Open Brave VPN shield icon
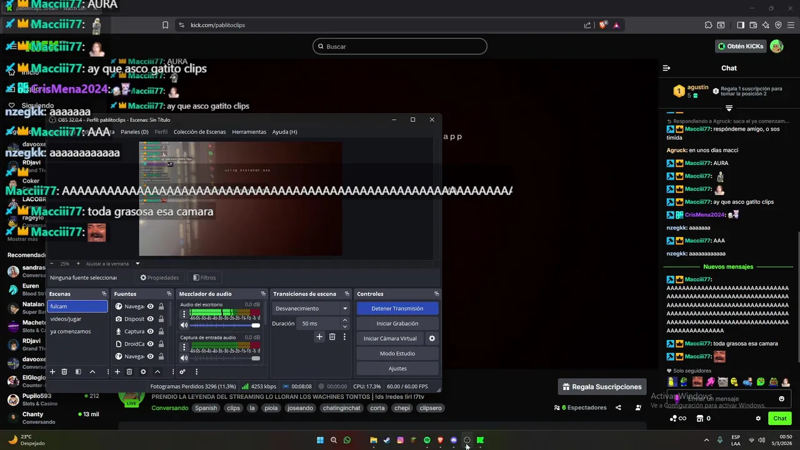This screenshot has height=450, width=800. [x=779, y=25]
